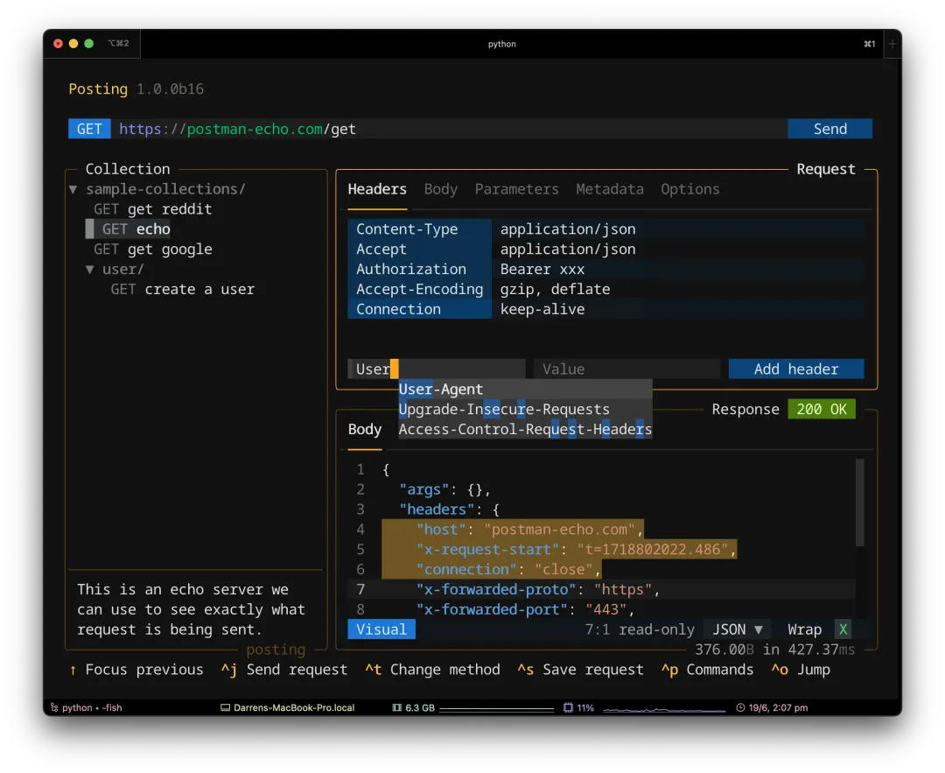Switch to the Parameters tab
Screen dimensions: 945x773
point(516,189)
